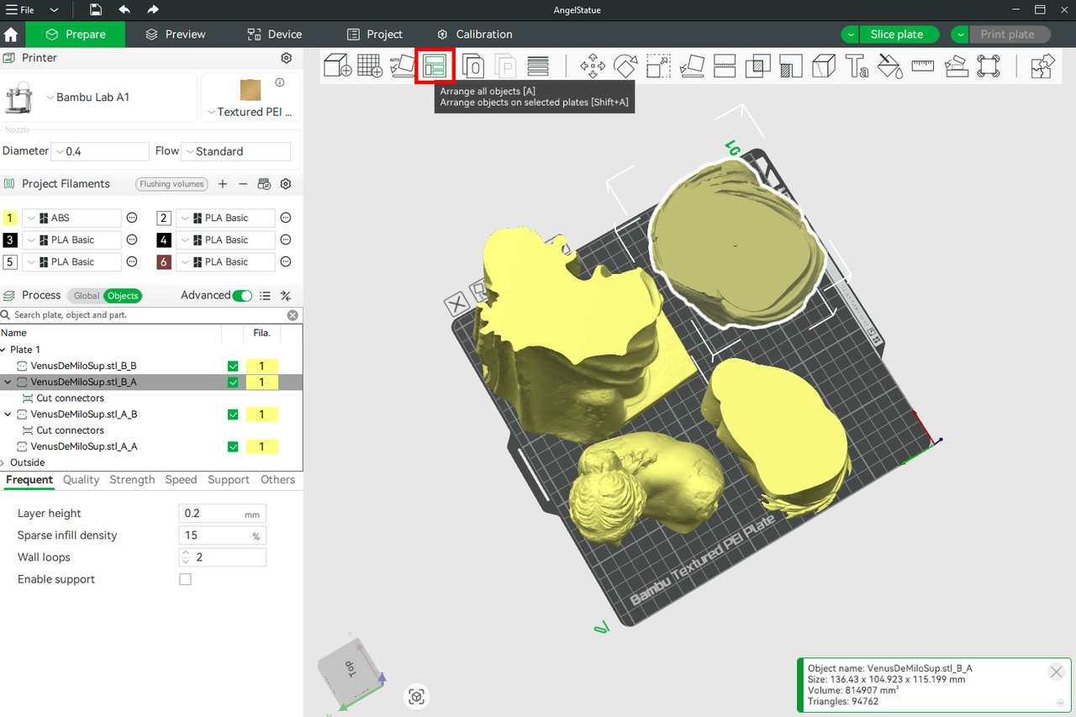Click the Add plate grid icon
This screenshot has width=1076, height=717.
(x=370, y=66)
